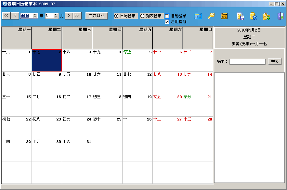Open the shopping cart purchase icon
Viewport: 287px width, 190px height.
point(224,16)
